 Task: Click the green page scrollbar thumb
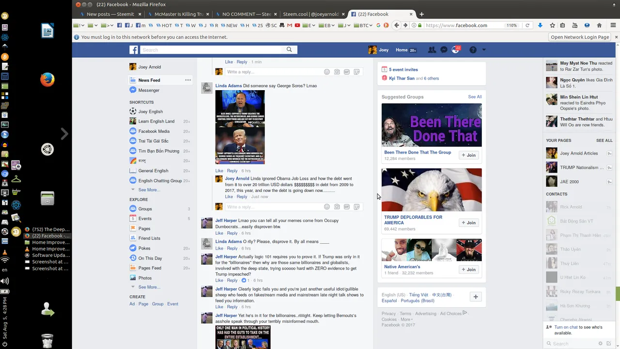click(x=618, y=293)
